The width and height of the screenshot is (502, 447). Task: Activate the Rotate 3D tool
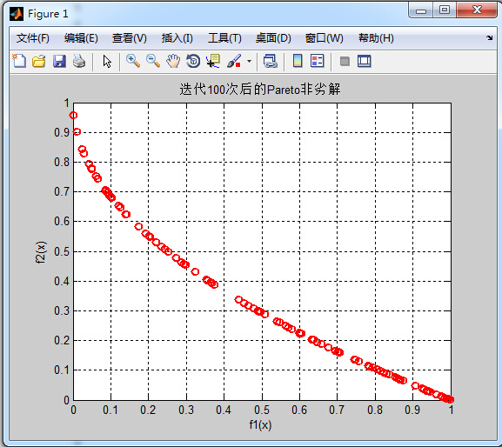[x=193, y=61]
